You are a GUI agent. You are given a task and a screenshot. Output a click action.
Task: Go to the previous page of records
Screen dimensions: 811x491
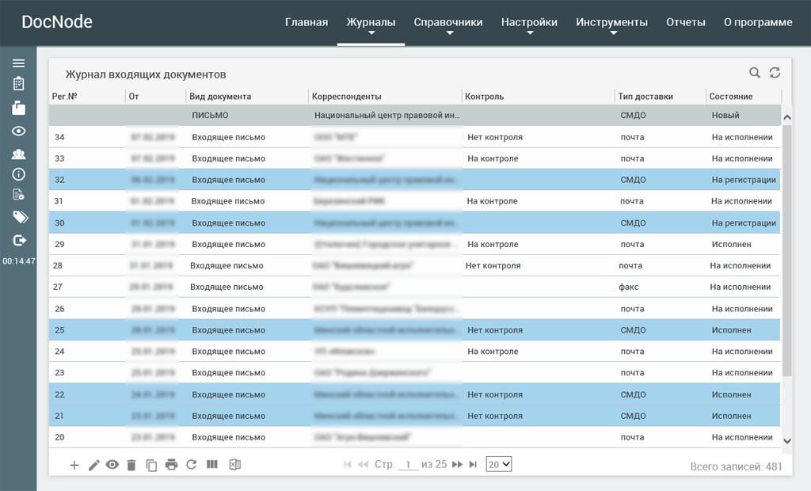click(x=363, y=465)
